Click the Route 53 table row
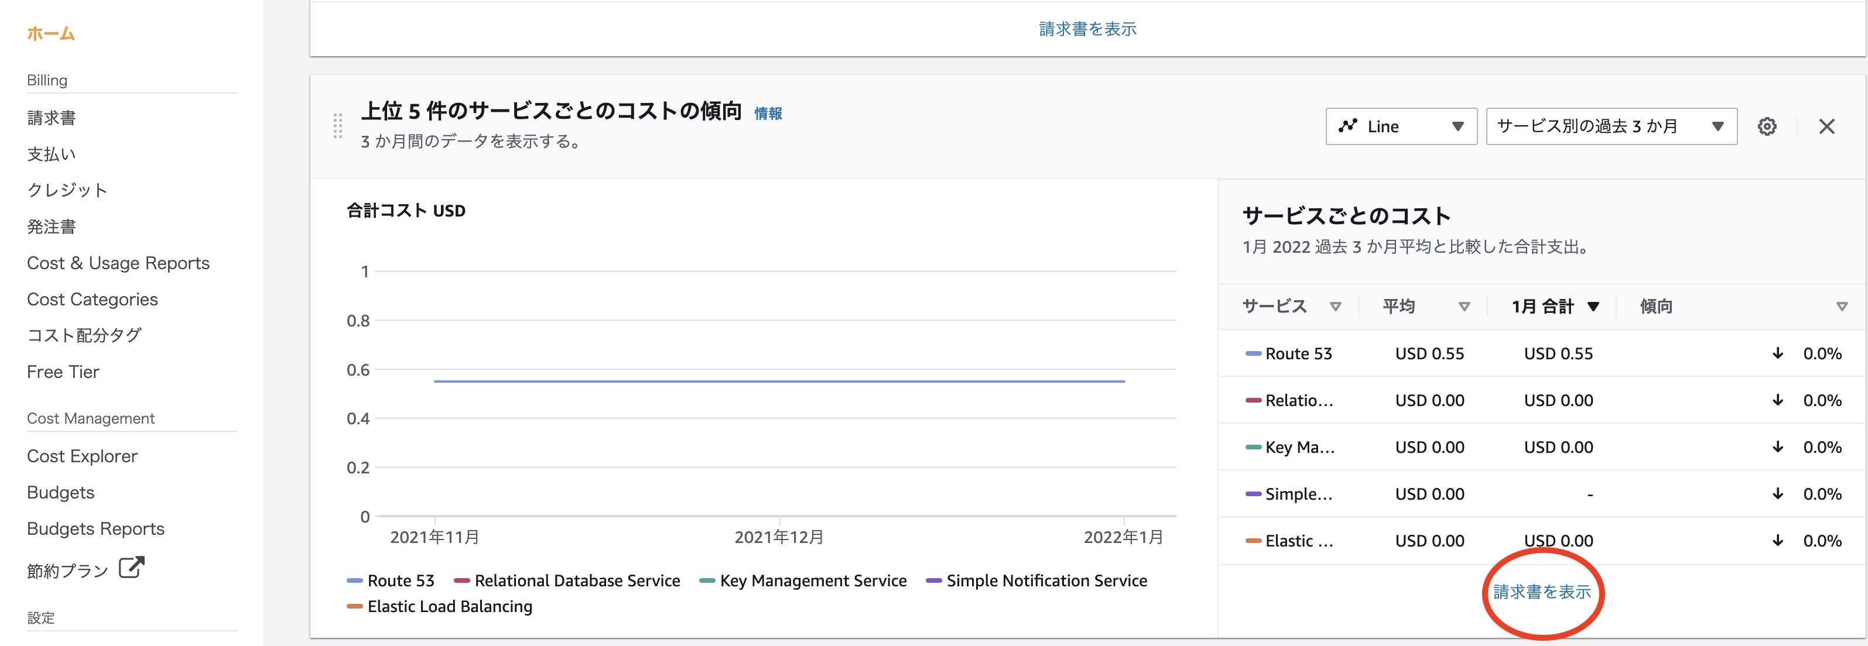The width and height of the screenshot is (1868, 646). (1298, 353)
